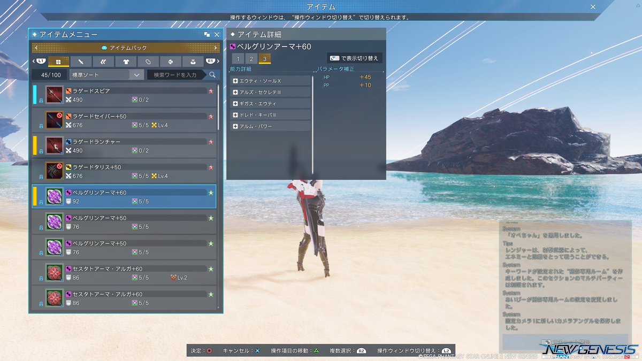642x361 pixels.
Task: Click the HP +45 parameter value
Action: 365,77
